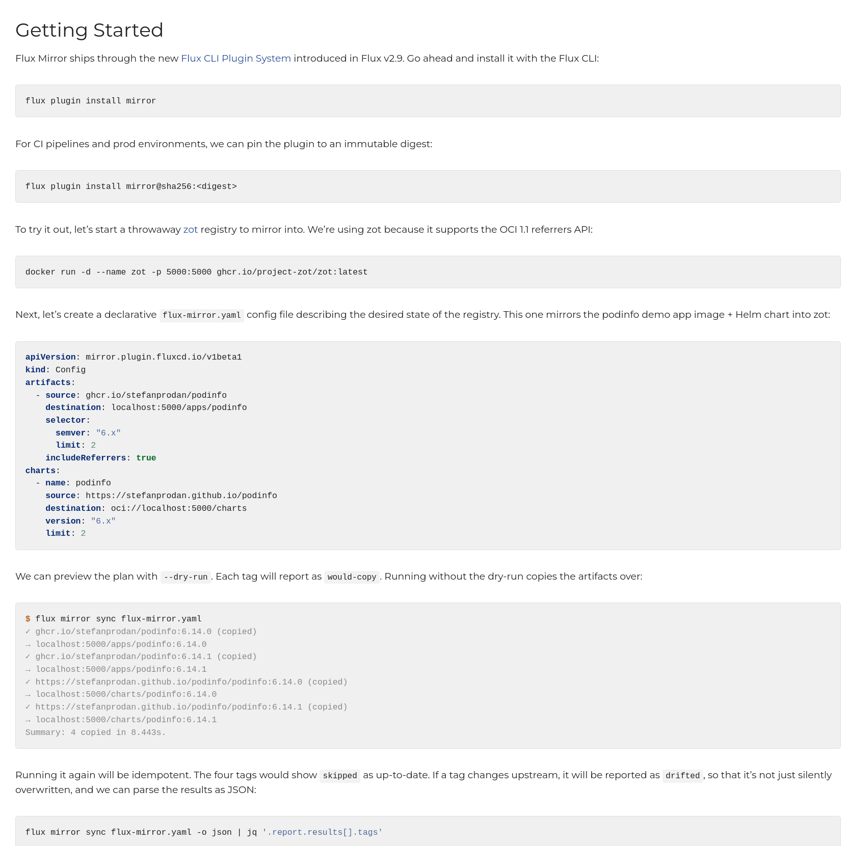
Task: Click the flux plugin install mirror code block
Action: [x=428, y=101]
